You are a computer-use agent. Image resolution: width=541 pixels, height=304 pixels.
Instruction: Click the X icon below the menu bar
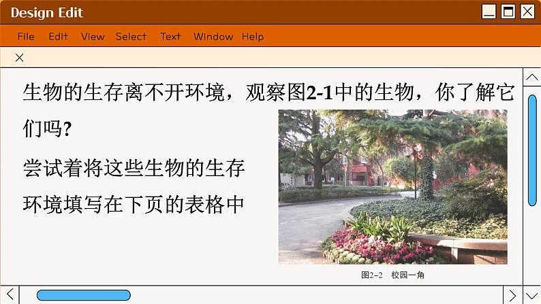[x=19, y=58]
